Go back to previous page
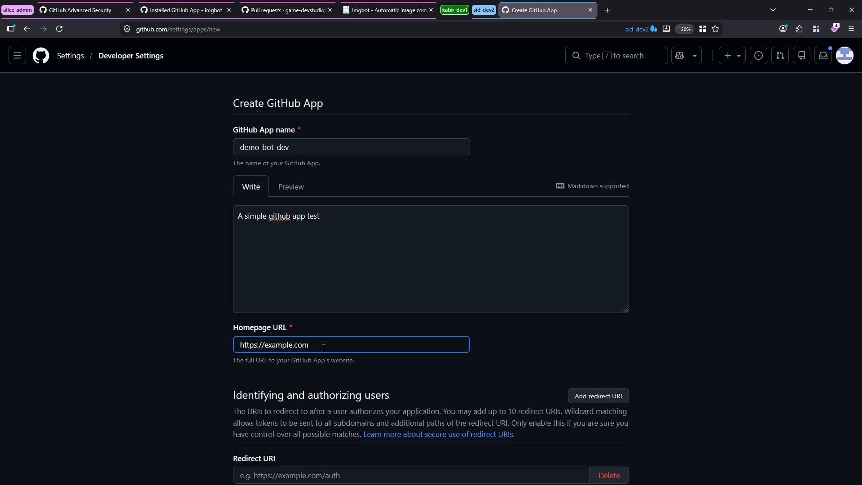This screenshot has width=862, height=485. click(27, 29)
